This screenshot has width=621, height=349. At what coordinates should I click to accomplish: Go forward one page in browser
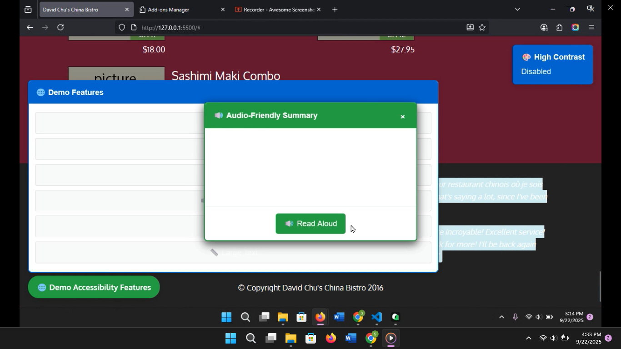click(x=45, y=28)
